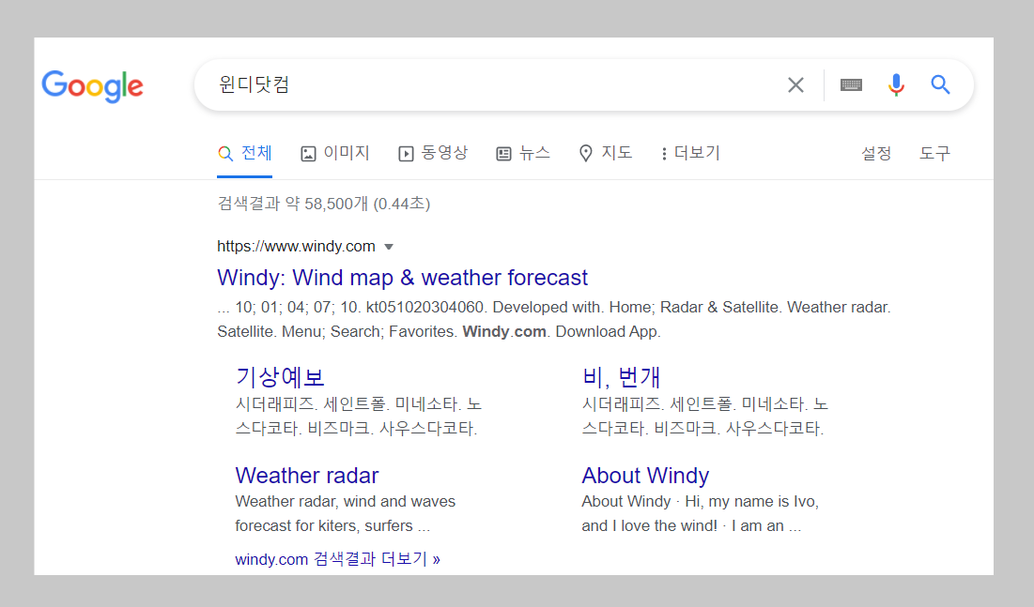Click the https://www.windy.com URL text

click(296, 247)
